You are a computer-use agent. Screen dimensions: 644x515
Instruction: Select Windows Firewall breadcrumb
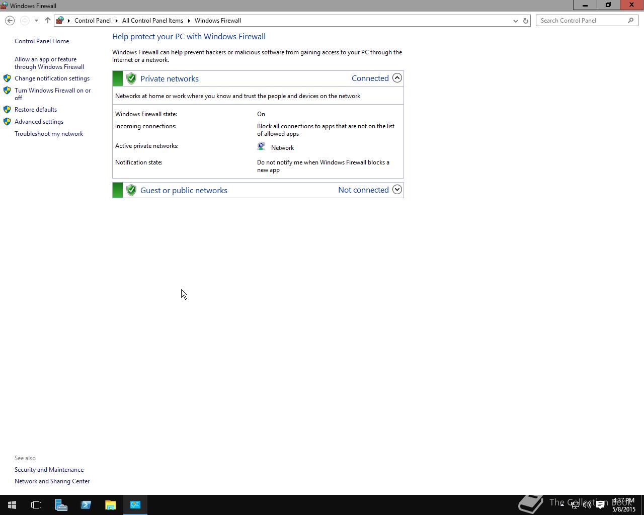[218, 21]
